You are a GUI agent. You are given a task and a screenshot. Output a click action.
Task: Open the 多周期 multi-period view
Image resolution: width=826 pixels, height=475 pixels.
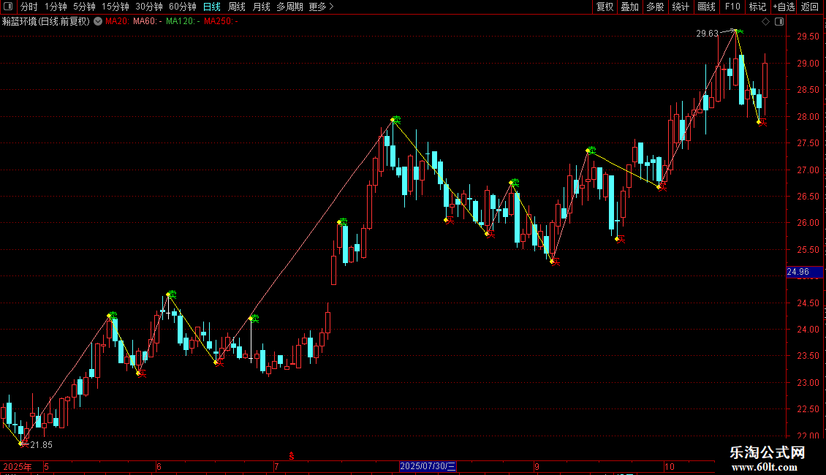click(x=289, y=7)
